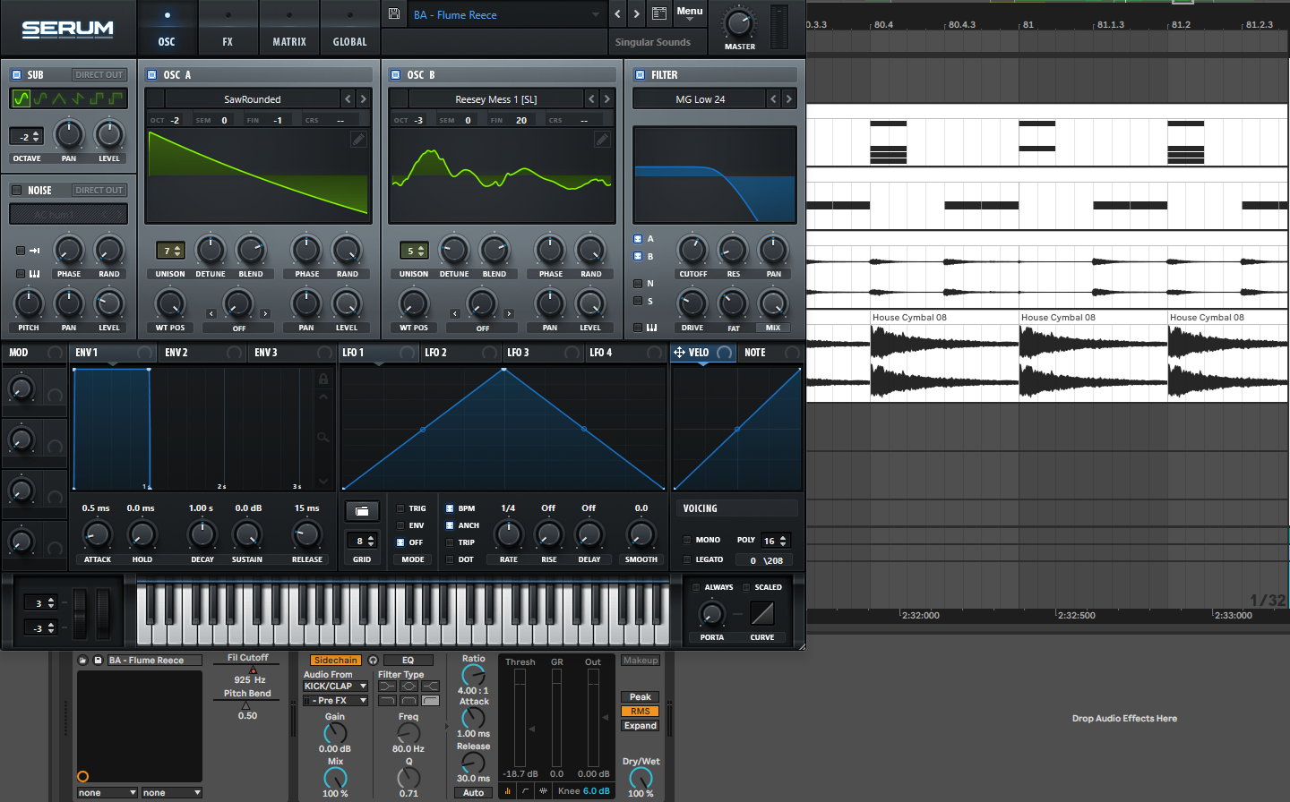Adjust the POLY voice count stepper
Screen dimensions: 1290x802
pyautogui.click(x=776, y=541)
